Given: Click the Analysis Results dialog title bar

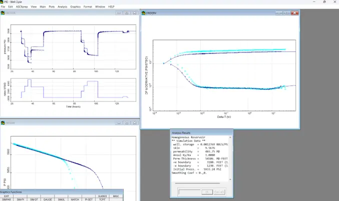Looking at the screenshot, I should click(201, 133).
